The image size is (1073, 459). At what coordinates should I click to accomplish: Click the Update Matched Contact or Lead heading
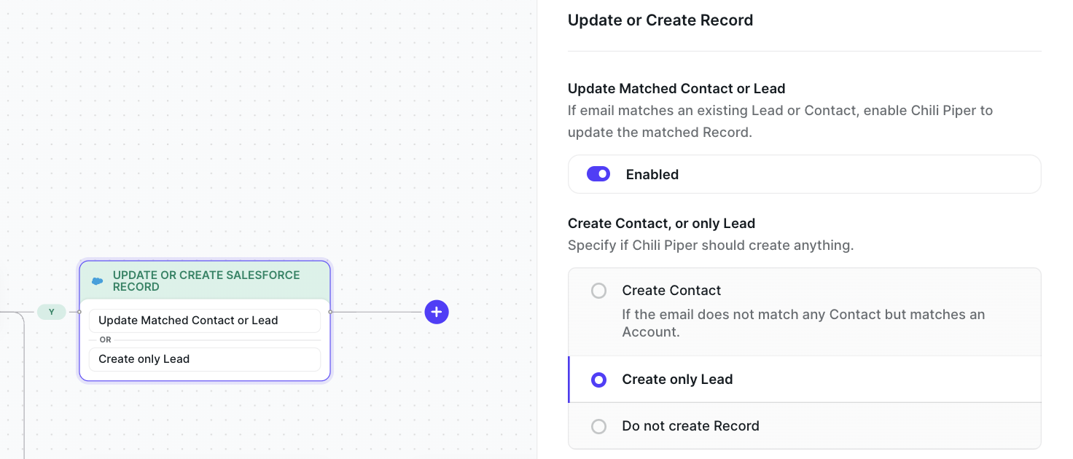676,89
